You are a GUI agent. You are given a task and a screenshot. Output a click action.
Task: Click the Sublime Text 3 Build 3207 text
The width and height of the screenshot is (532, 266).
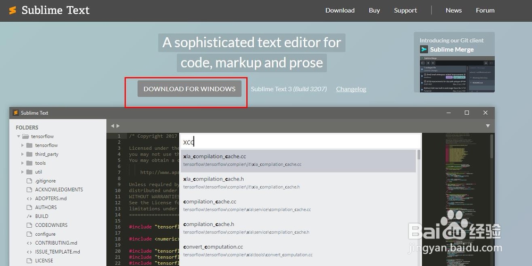coord(289,89)
